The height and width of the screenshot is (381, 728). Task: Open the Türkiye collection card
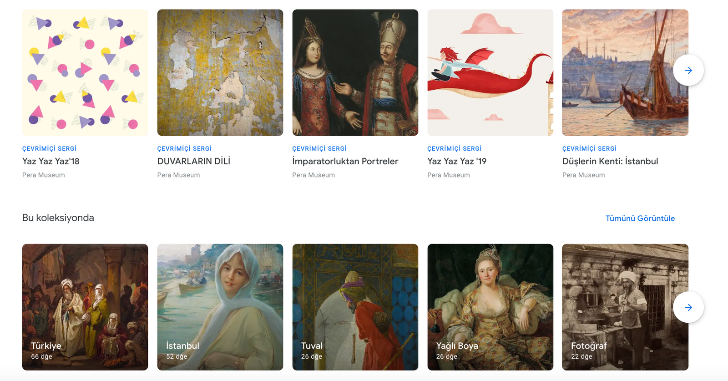[x=85, y=307]
